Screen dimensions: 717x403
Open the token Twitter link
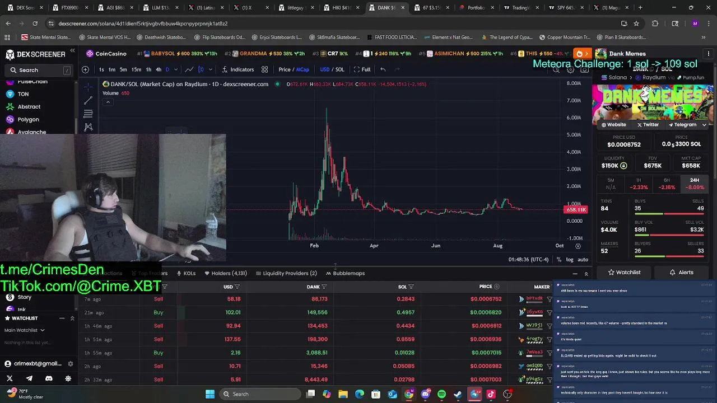pyautogui.click(x=648, y=125)
